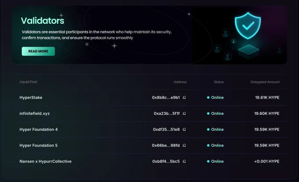The height and width of the screenshot is (182, 299).
Task: Copy the HyperStake address 0x8b8c...e9b1
Action: [x=184, y=97]
